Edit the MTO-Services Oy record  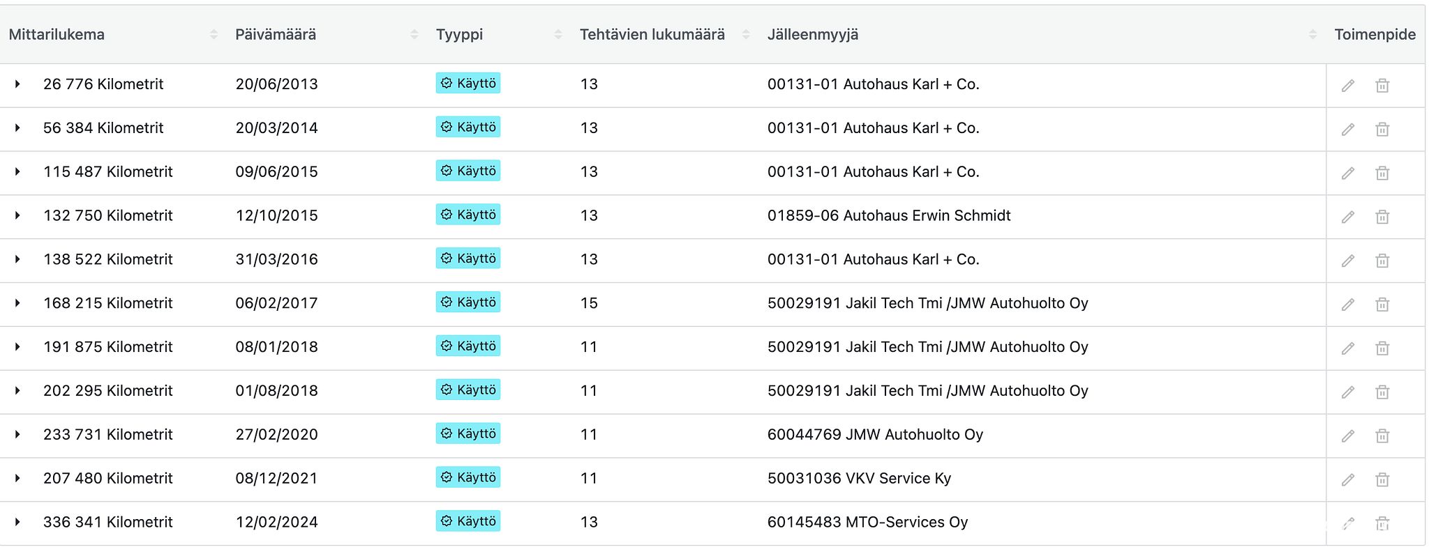(1348, 523)
